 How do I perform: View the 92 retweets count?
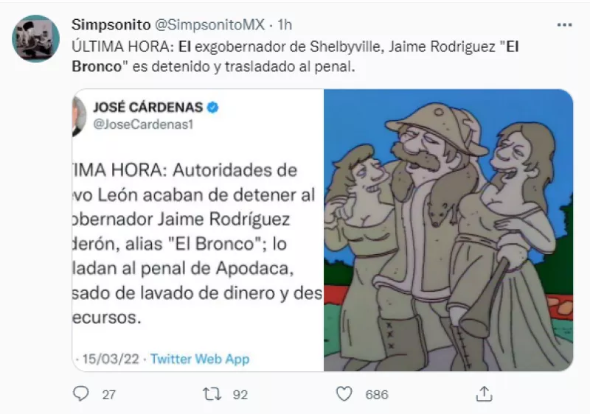(x=240, y=395)
